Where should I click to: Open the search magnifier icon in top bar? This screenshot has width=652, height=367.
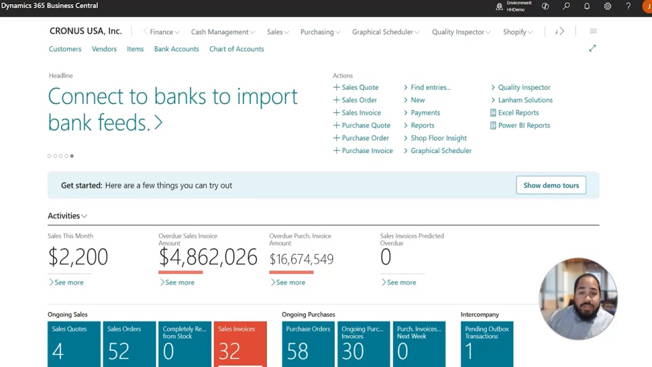pos(566,6)
